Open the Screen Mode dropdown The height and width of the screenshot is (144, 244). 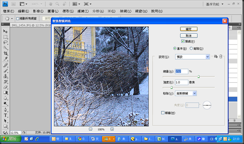pos(88,4)
